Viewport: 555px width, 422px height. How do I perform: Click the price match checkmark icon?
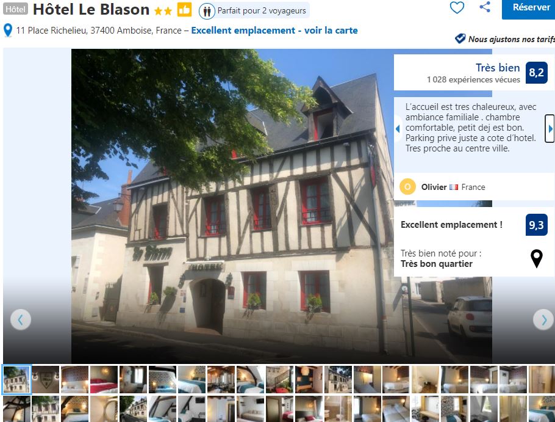(460, 38)
